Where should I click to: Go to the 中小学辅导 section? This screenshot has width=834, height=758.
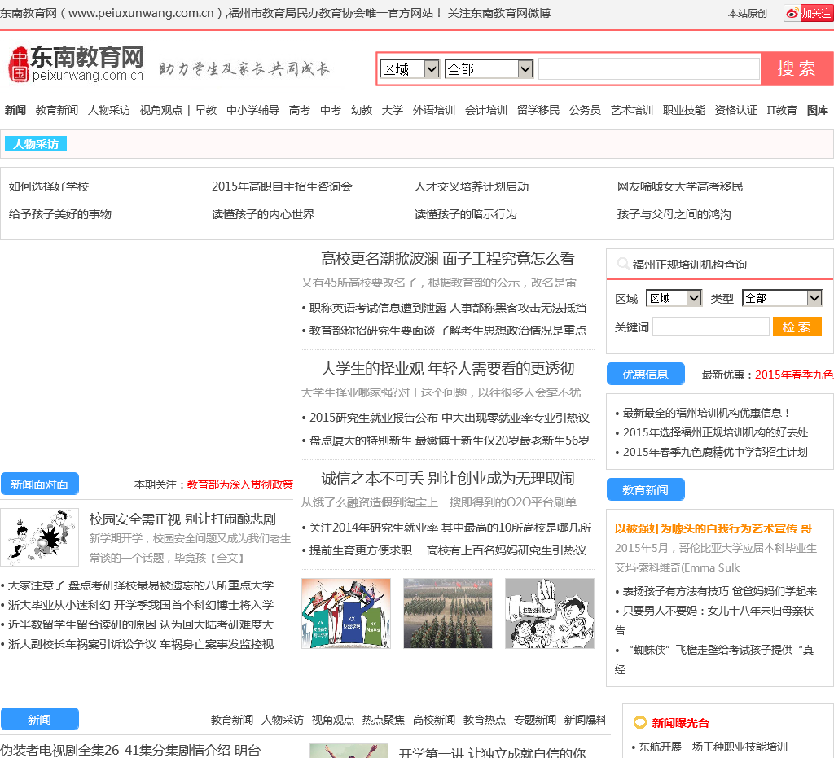click(x=252, y=110)
